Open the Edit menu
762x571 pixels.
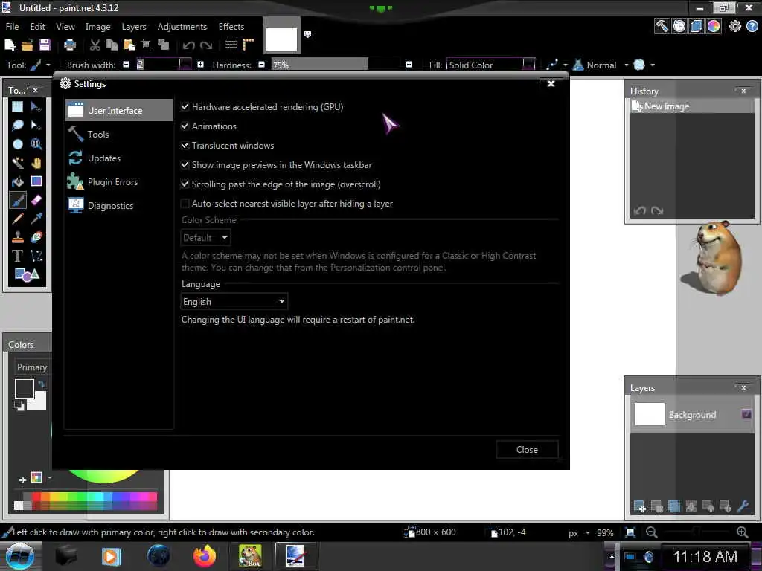37,27
